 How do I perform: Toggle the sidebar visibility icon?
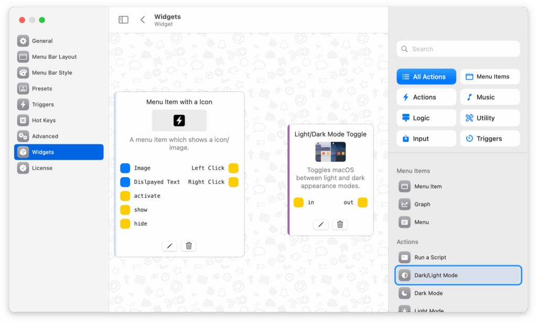click(124, 20)
